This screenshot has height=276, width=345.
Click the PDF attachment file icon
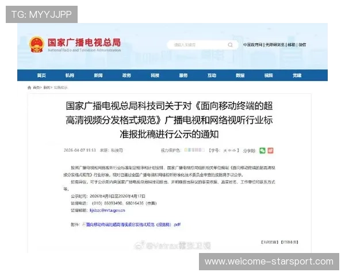[83, 224]
